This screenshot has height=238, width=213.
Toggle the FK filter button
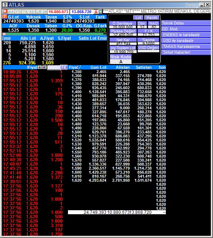coord(64,67)
